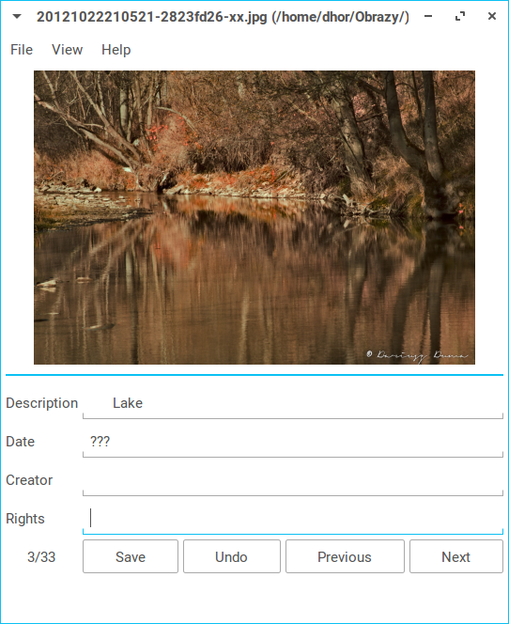Open the File menu
This screenshot has height=624, width=509.
tap(22, 50)
